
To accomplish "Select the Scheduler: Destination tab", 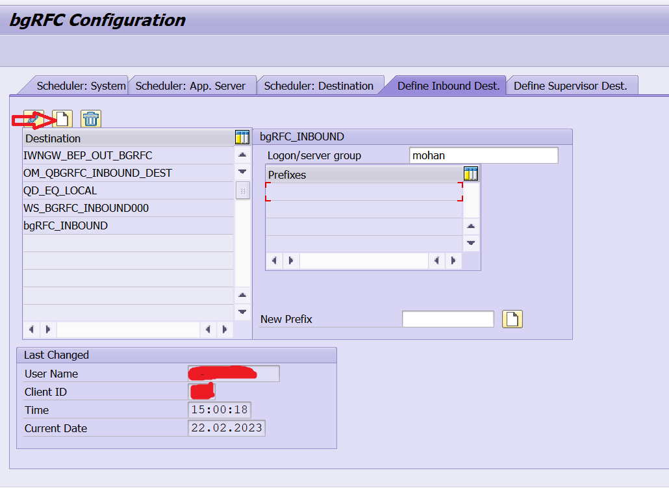I will pos(320,85).
